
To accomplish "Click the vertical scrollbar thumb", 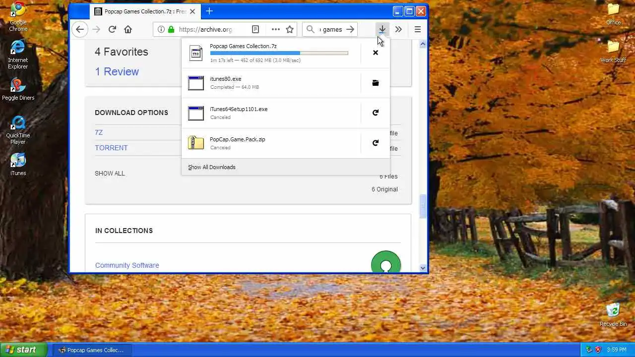I will click(x=423, y=206).
